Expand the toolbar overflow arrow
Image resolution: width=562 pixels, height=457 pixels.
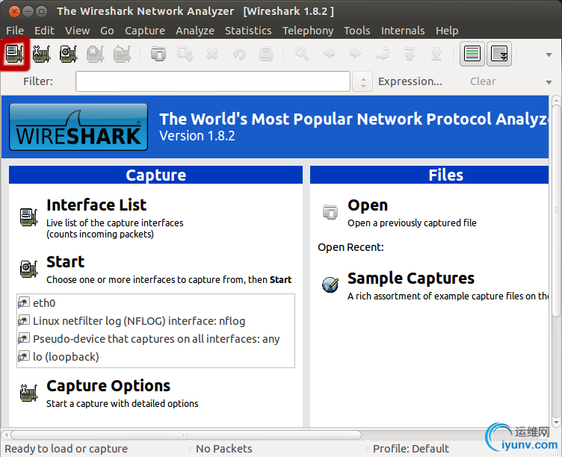[x=550, y=55]
